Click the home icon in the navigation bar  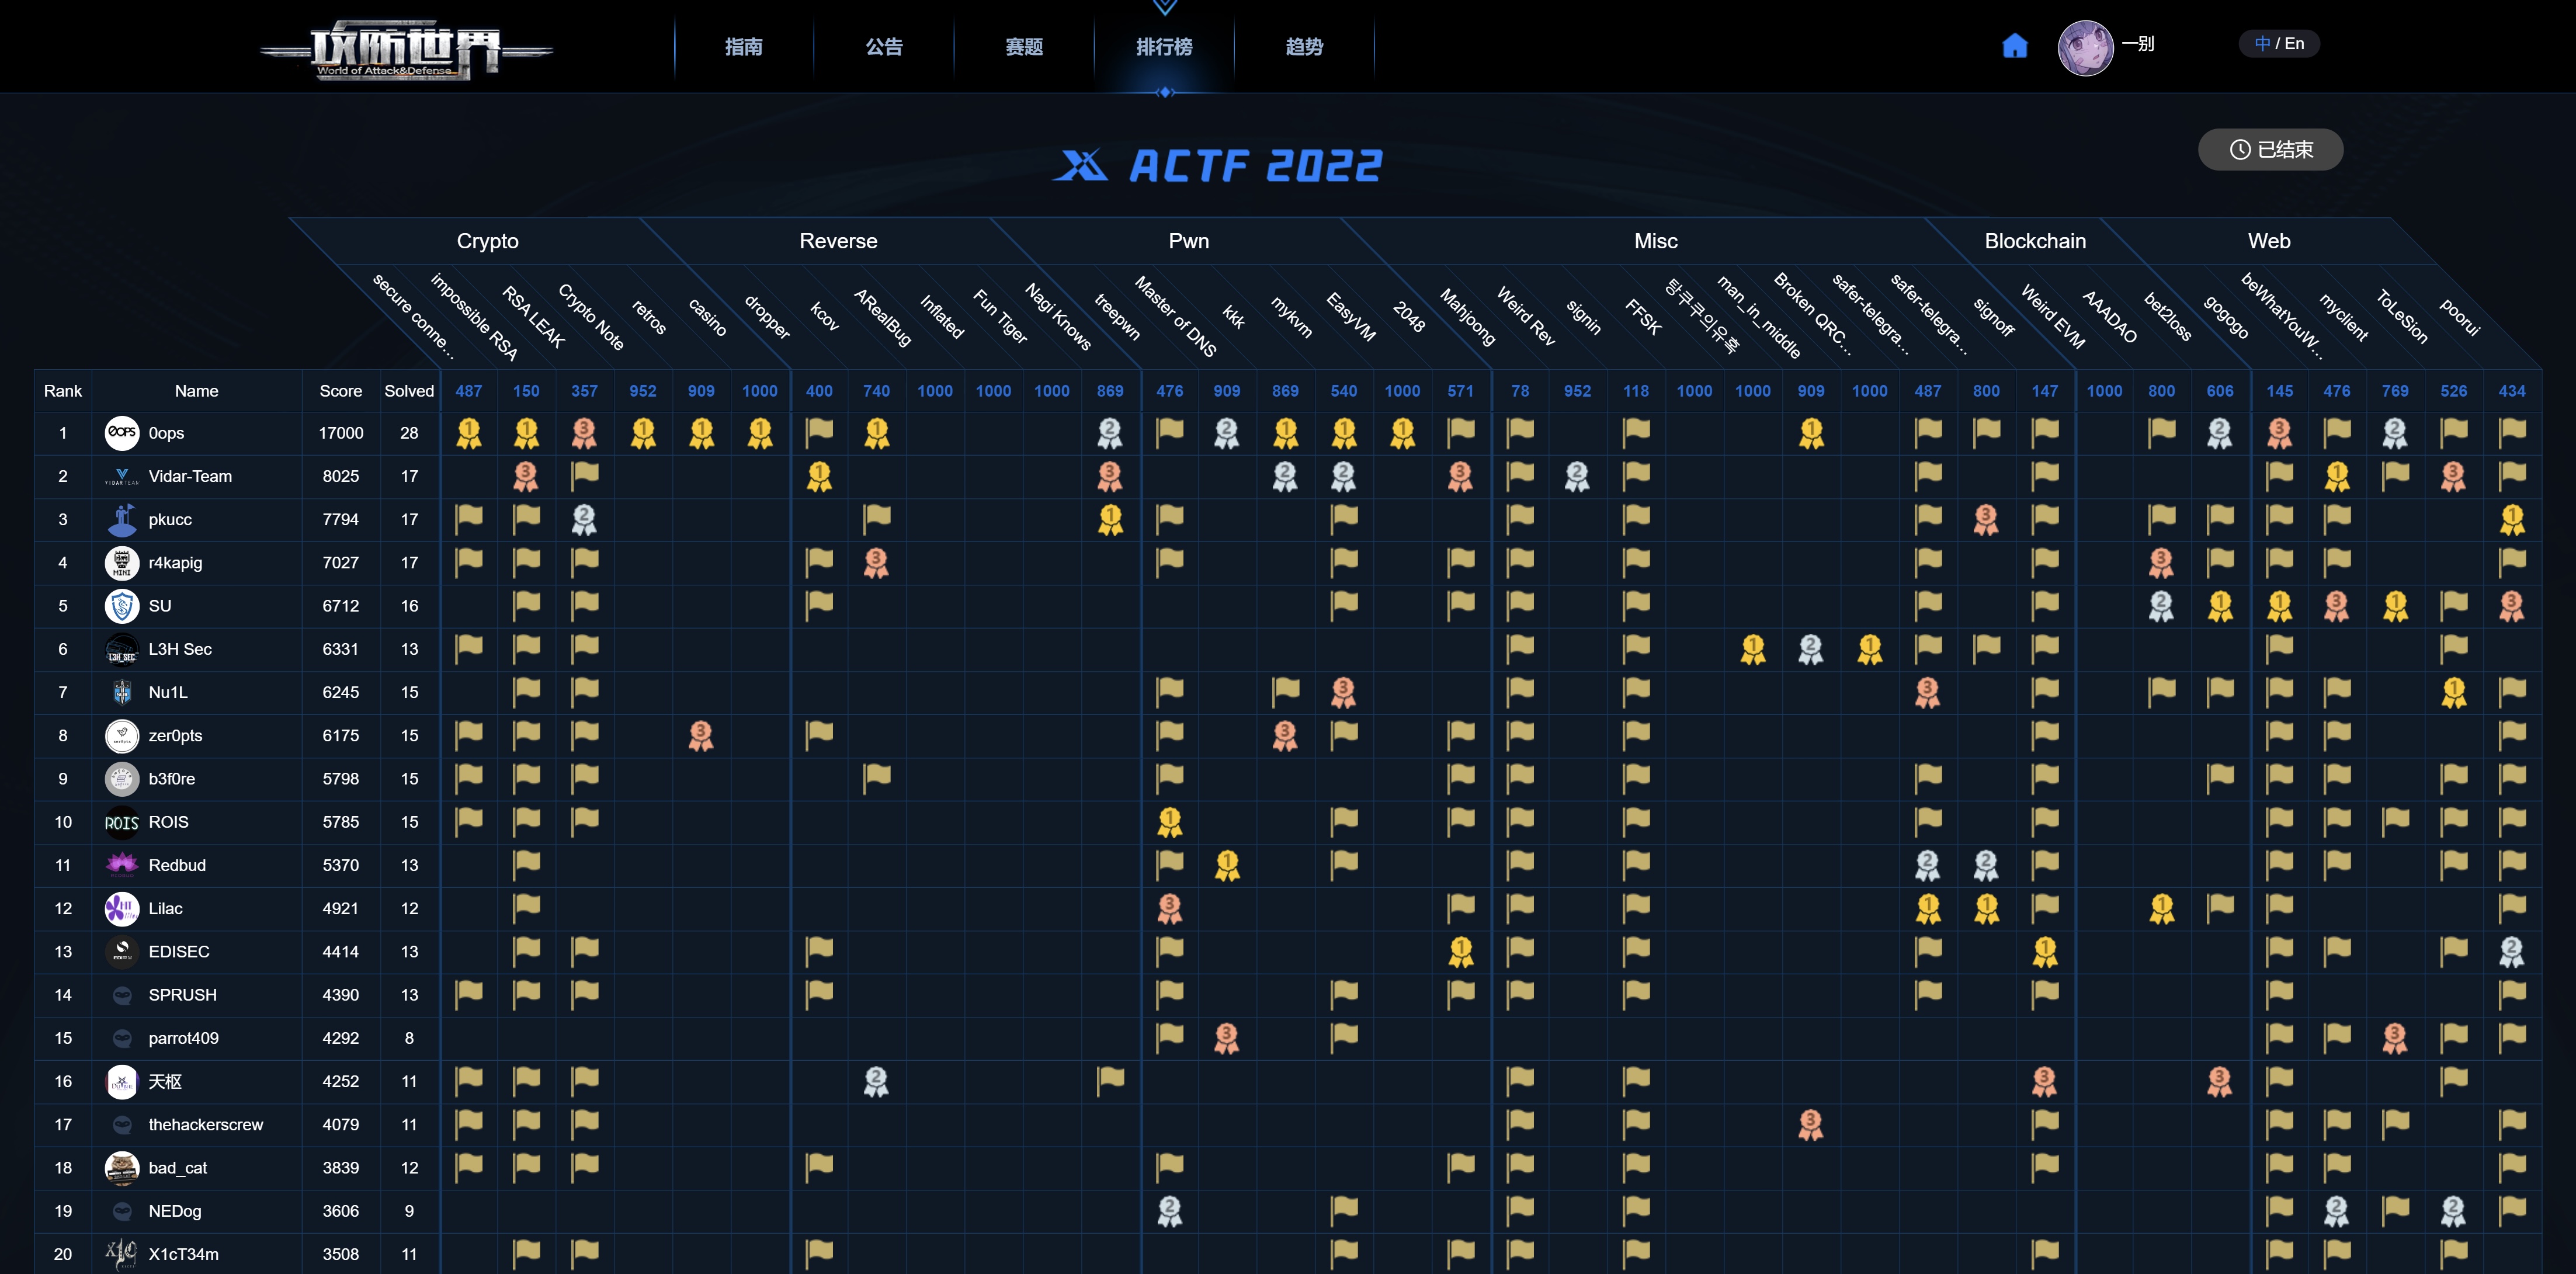point(2016,45)
